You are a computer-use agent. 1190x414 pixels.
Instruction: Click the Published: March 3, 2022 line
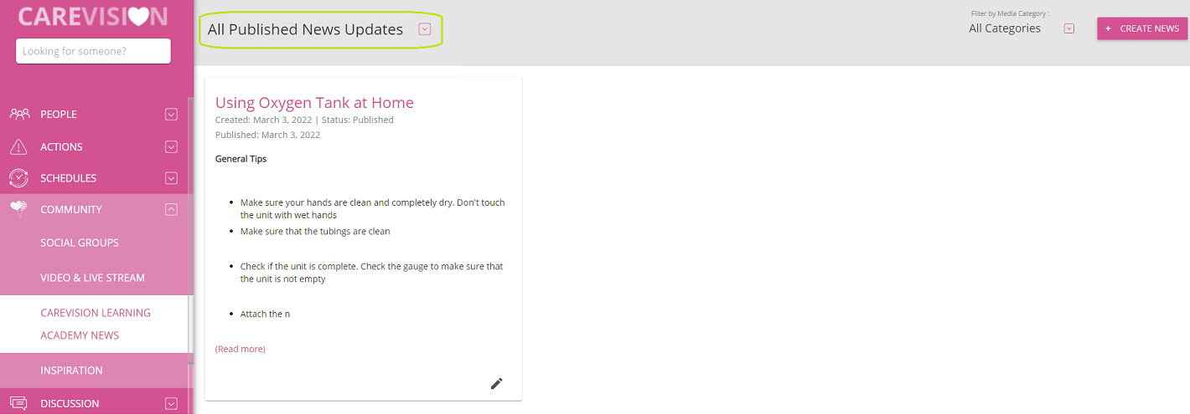(267, 135)
